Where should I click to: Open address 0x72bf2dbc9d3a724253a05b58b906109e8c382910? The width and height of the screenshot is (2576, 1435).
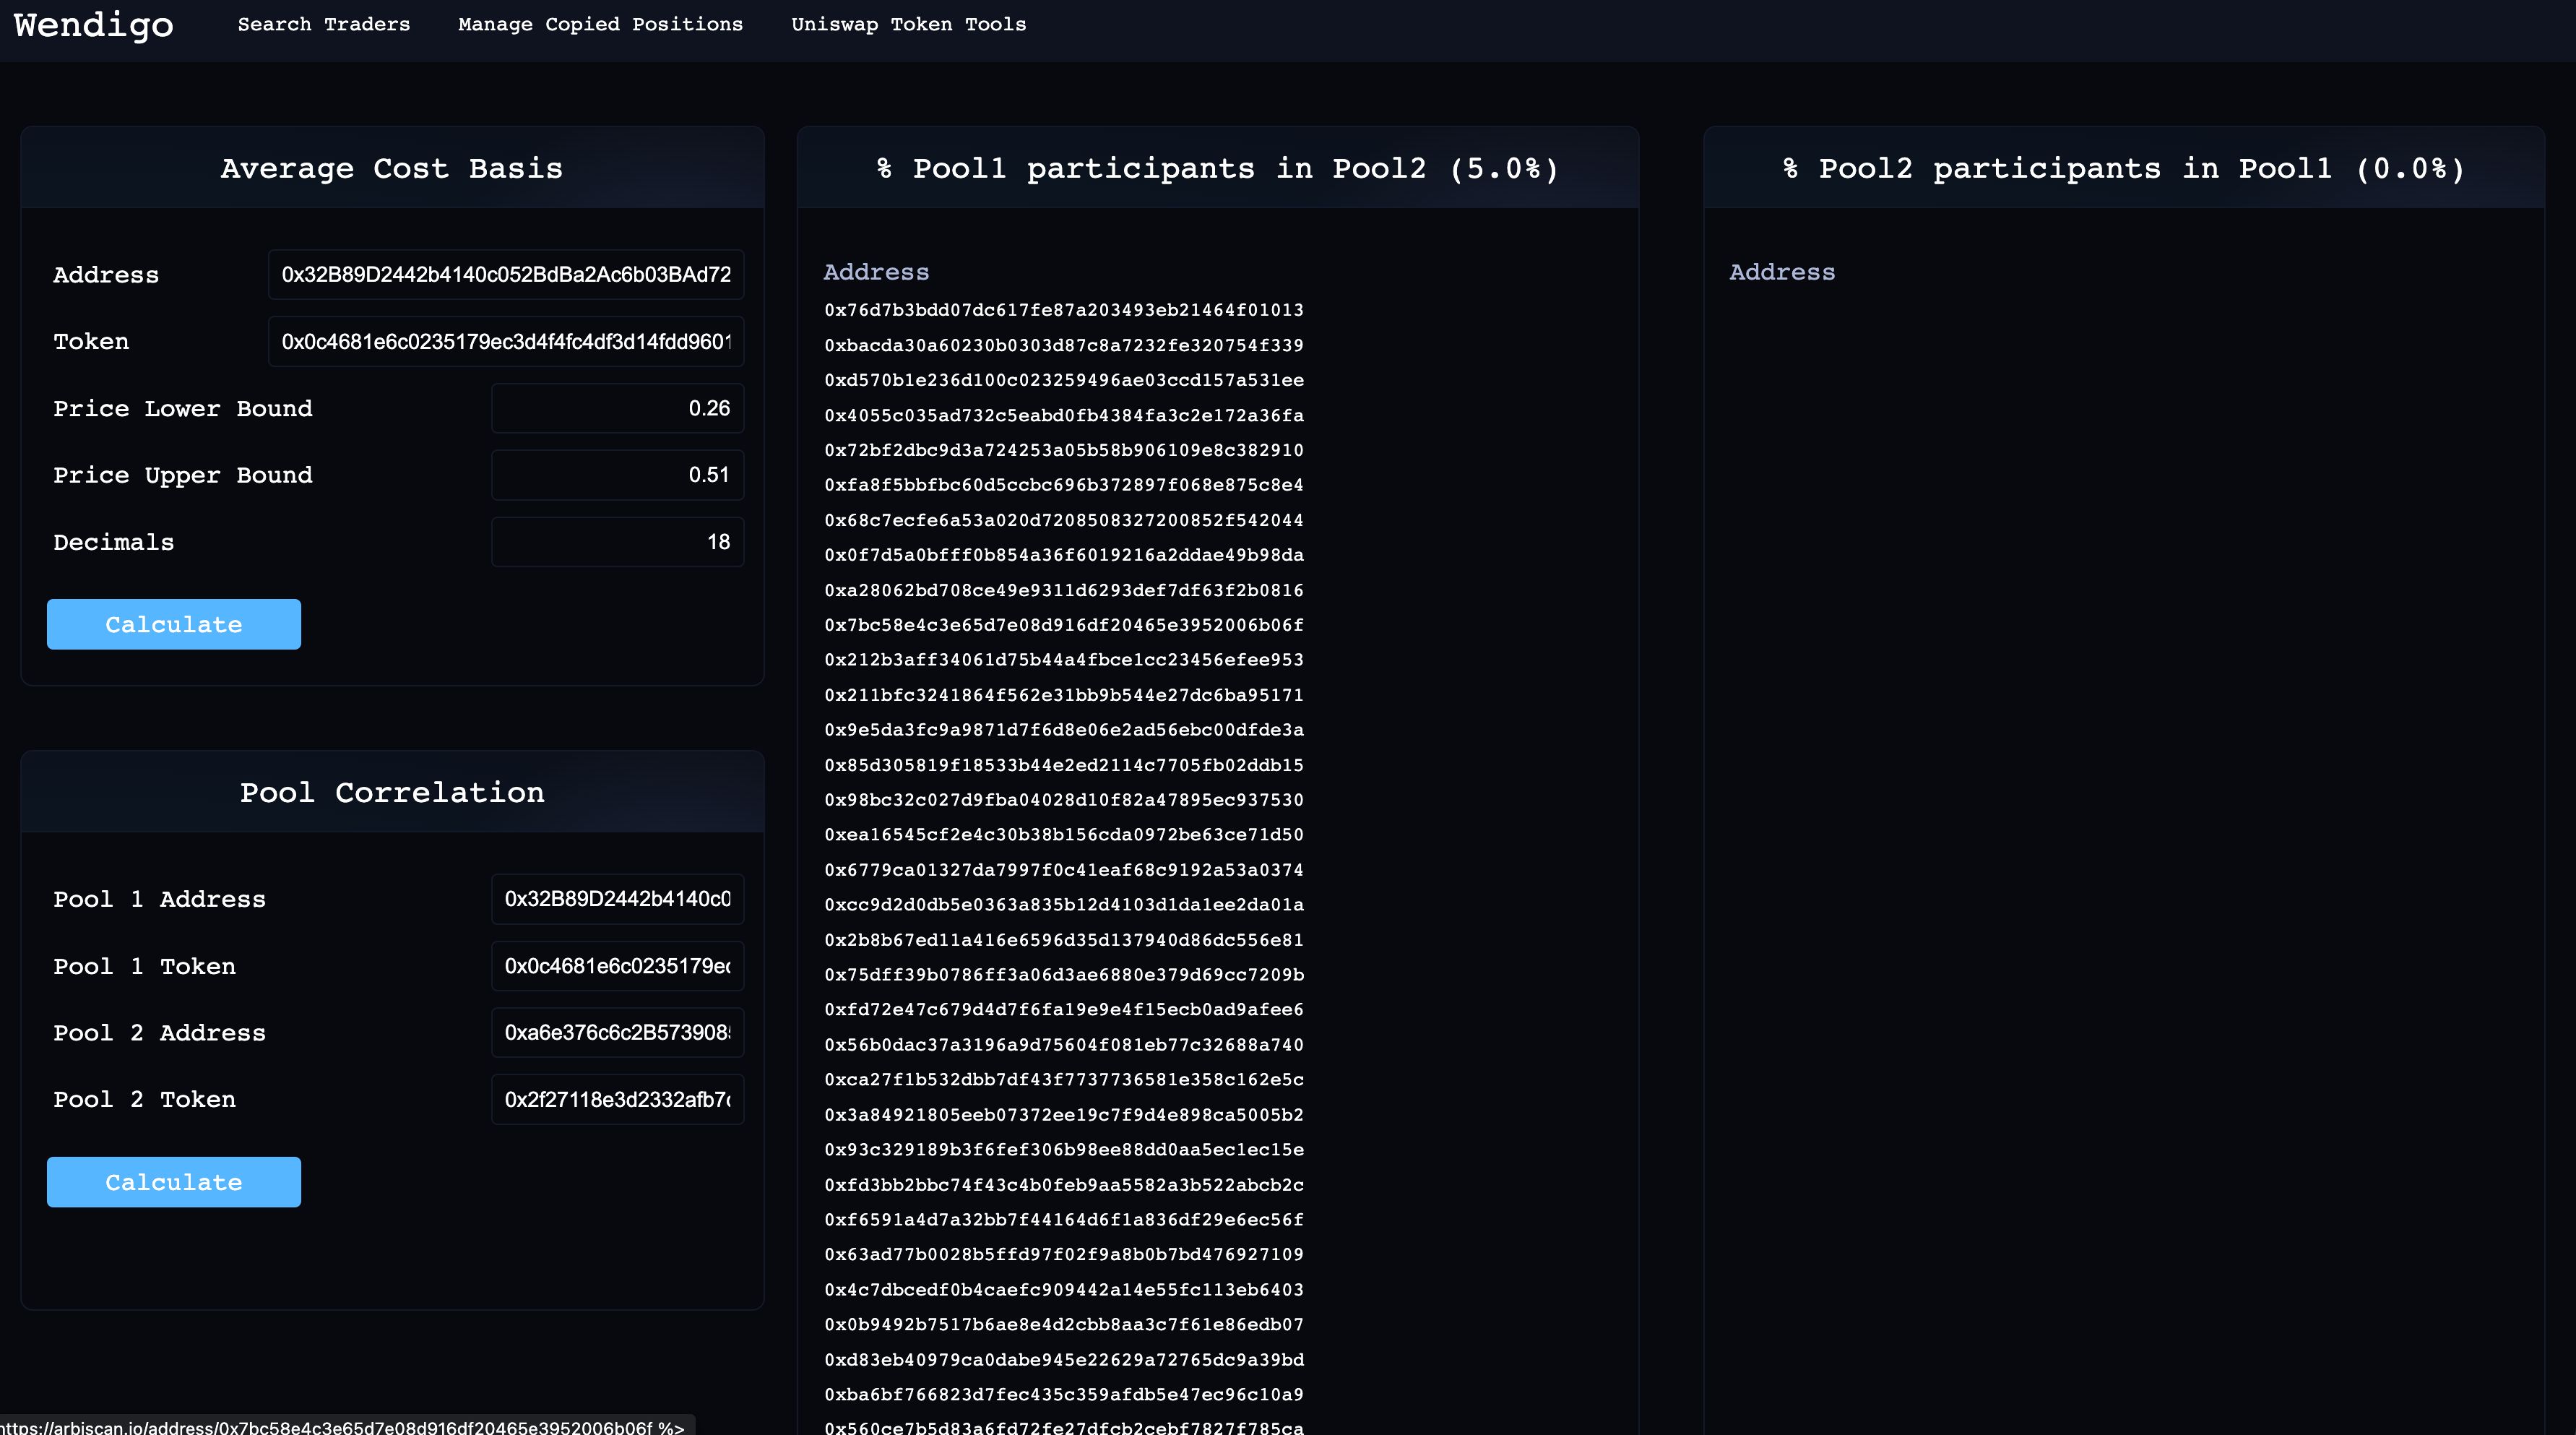tap(1064, 450)
